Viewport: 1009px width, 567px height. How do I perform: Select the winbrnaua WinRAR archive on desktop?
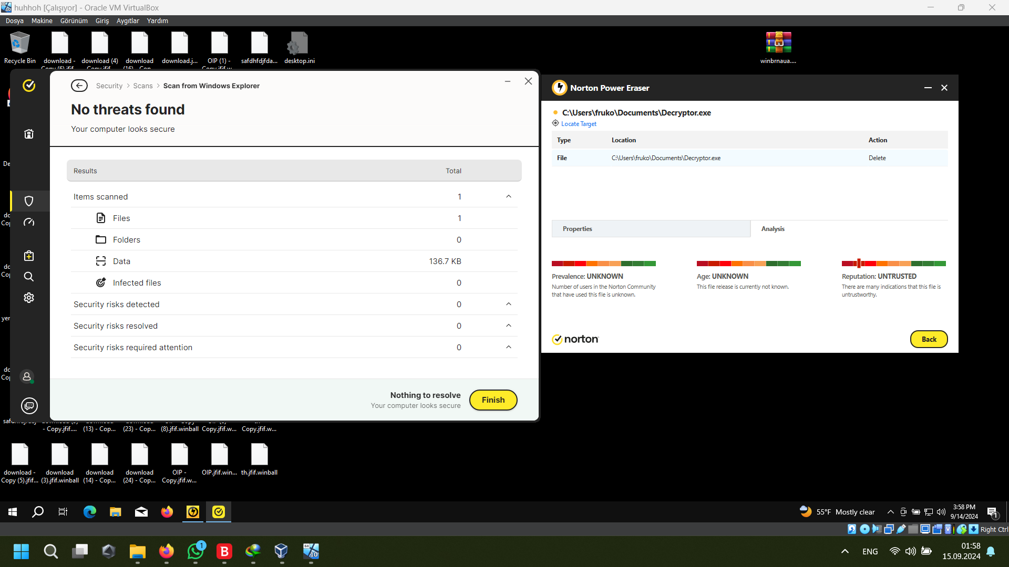pos(778,48)
